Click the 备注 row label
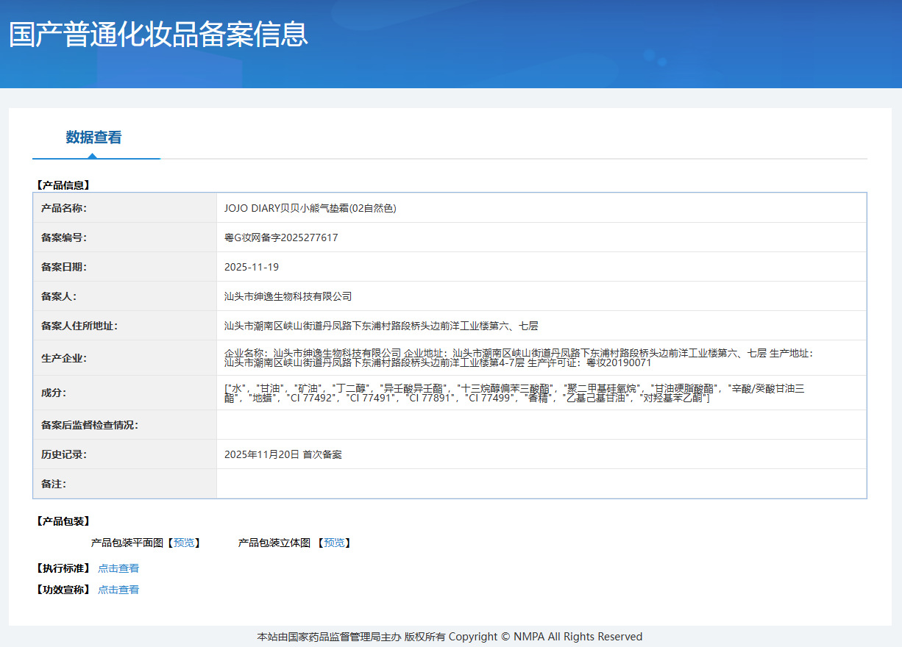This screenshot has width=902, height=647. pos(54,484)
